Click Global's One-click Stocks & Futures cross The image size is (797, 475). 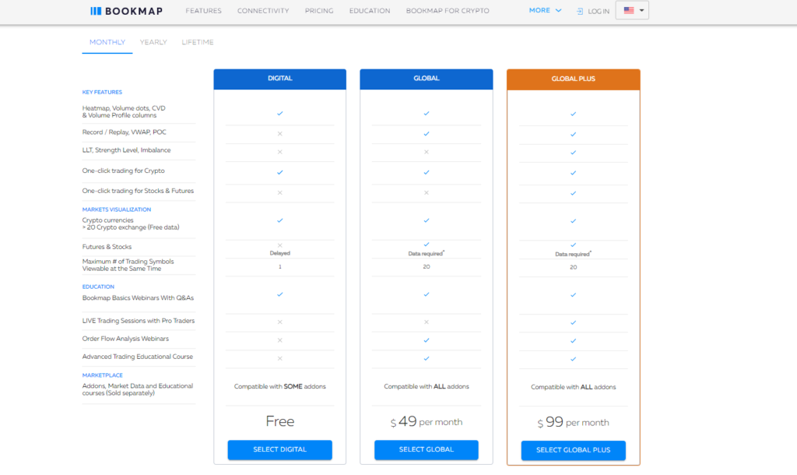[x=426, y=192]
